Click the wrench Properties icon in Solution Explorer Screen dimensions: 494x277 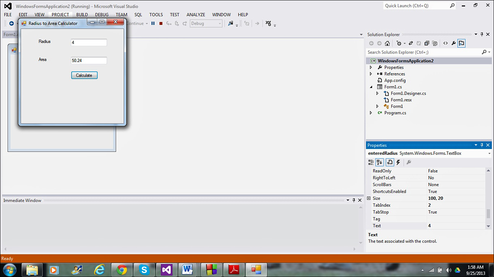[453, 43]
